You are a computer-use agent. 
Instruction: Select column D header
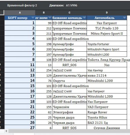tap(107, 13)
